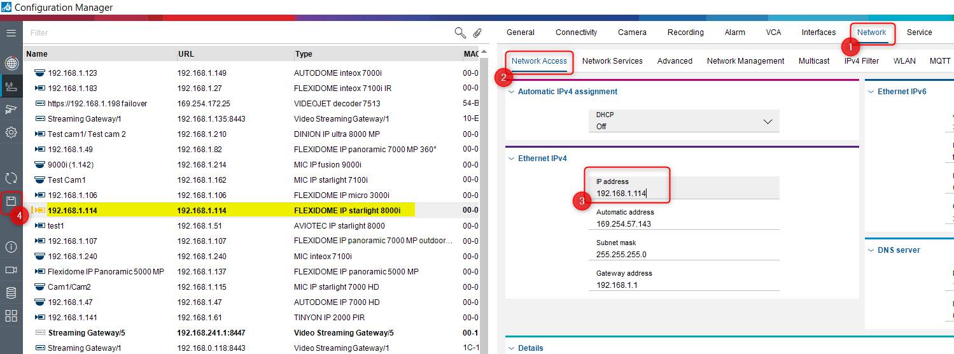Collapse the DNS server section

tap(871, 250)
